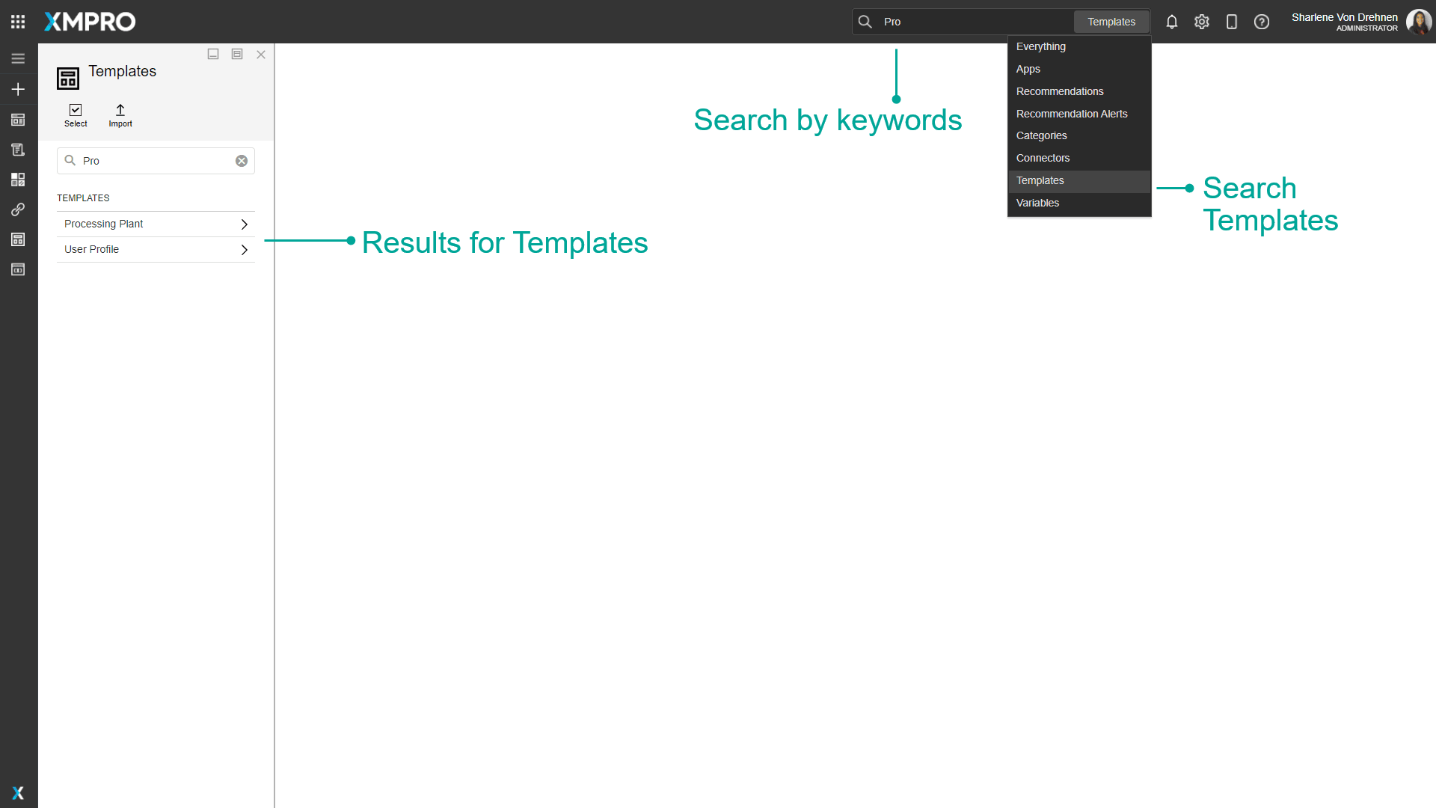
Task: Expand the Processing Plant template chevron
Action: (244, 224)
